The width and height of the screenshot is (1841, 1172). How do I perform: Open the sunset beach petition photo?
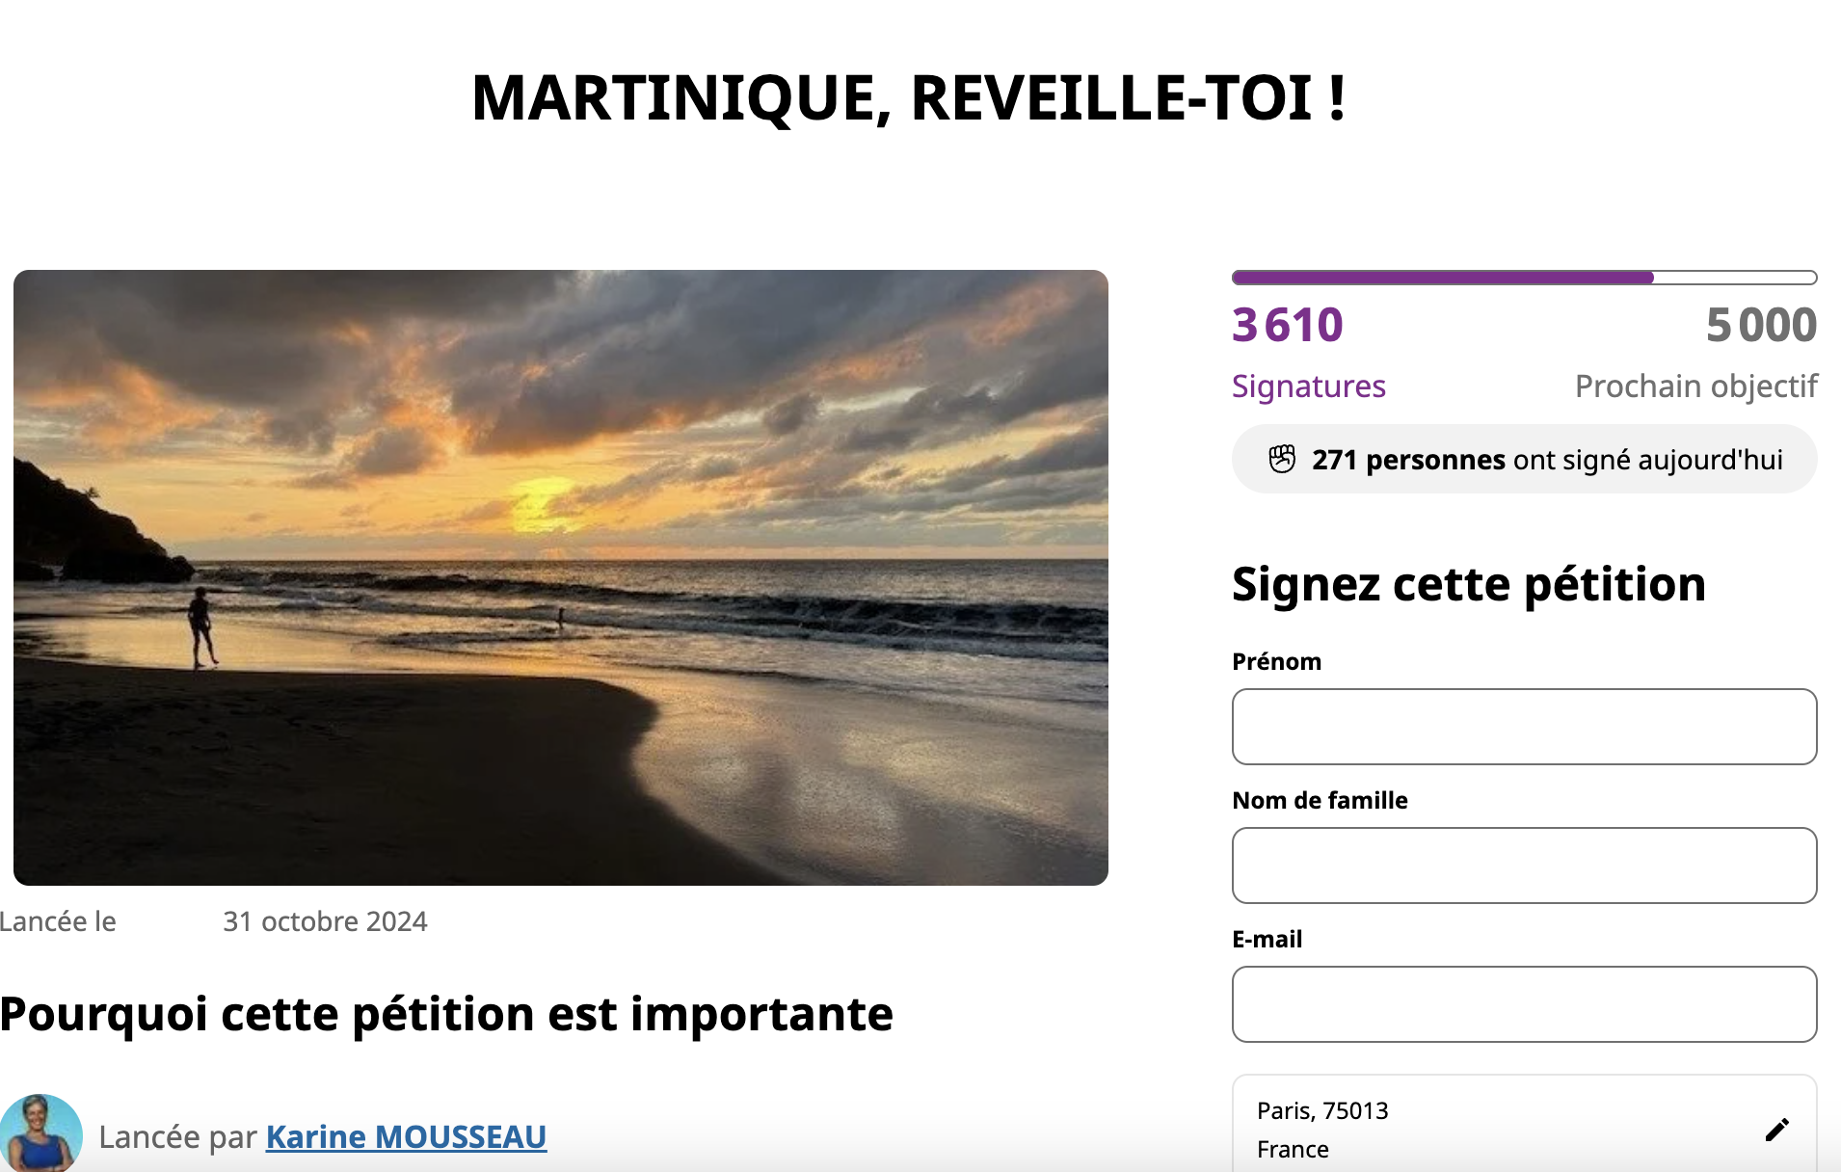pyautogui.click(x=560, y=577)
